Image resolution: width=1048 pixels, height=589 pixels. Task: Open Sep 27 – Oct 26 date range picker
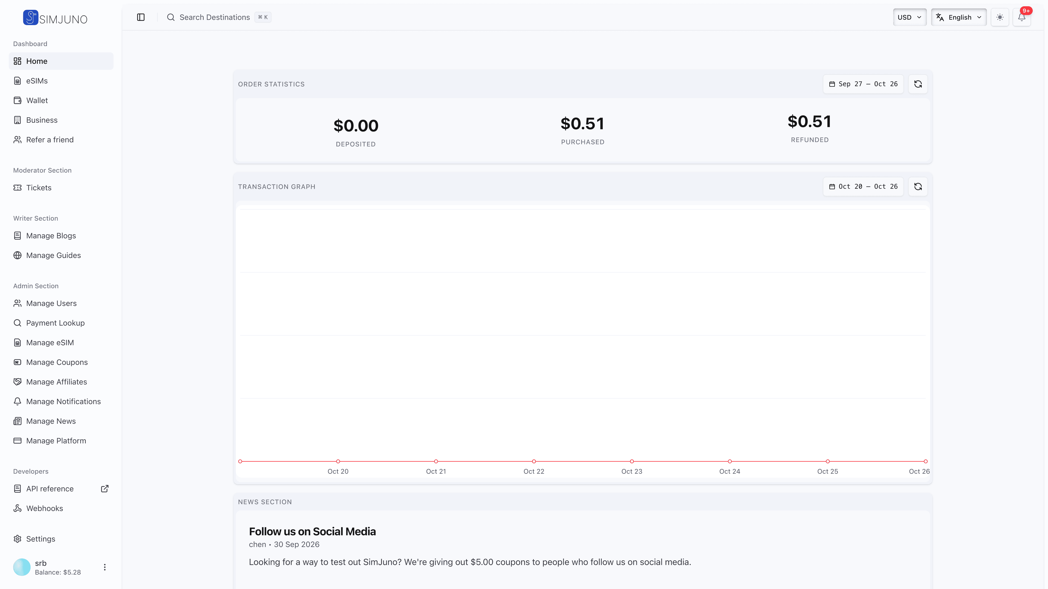tap(863, 84)
